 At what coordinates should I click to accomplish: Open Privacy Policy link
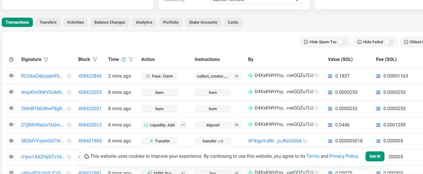point(344,156)
